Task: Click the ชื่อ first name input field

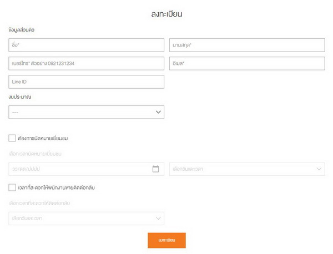Action: (x=86, y=45)
